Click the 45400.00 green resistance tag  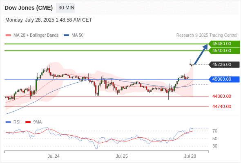click(x=224, y=51)
